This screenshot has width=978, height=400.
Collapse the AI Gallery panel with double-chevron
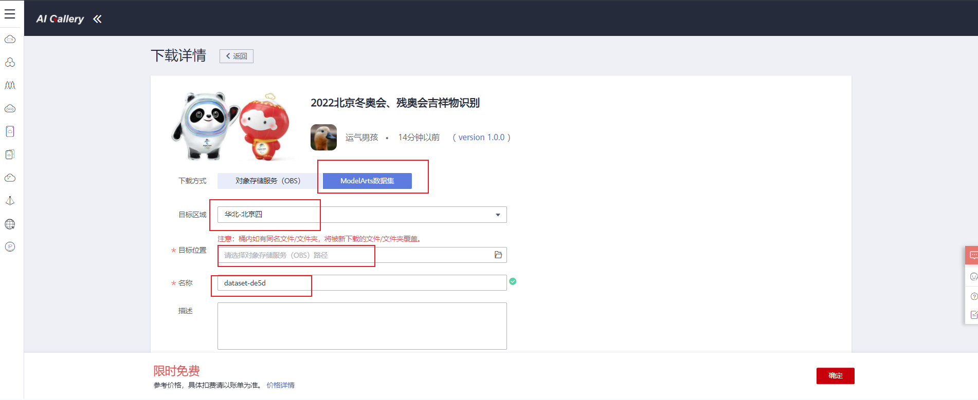coord(97,19)
